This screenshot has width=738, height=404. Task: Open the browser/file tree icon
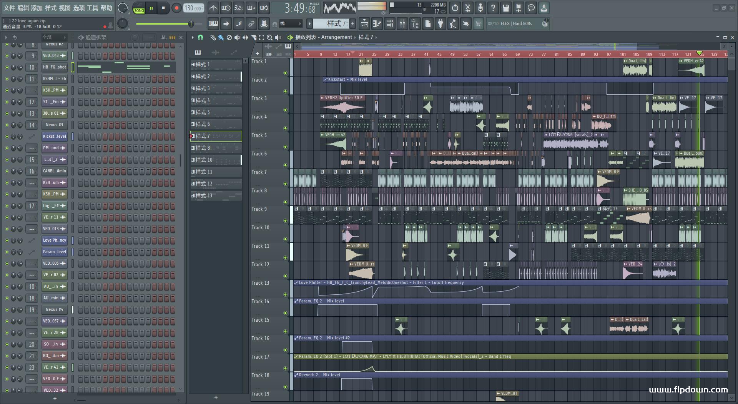pos(415,24)
